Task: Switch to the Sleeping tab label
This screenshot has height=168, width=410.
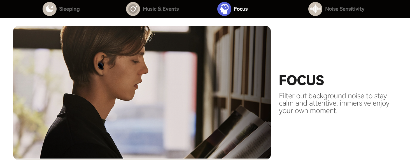Action: click(x=69, y=9)
